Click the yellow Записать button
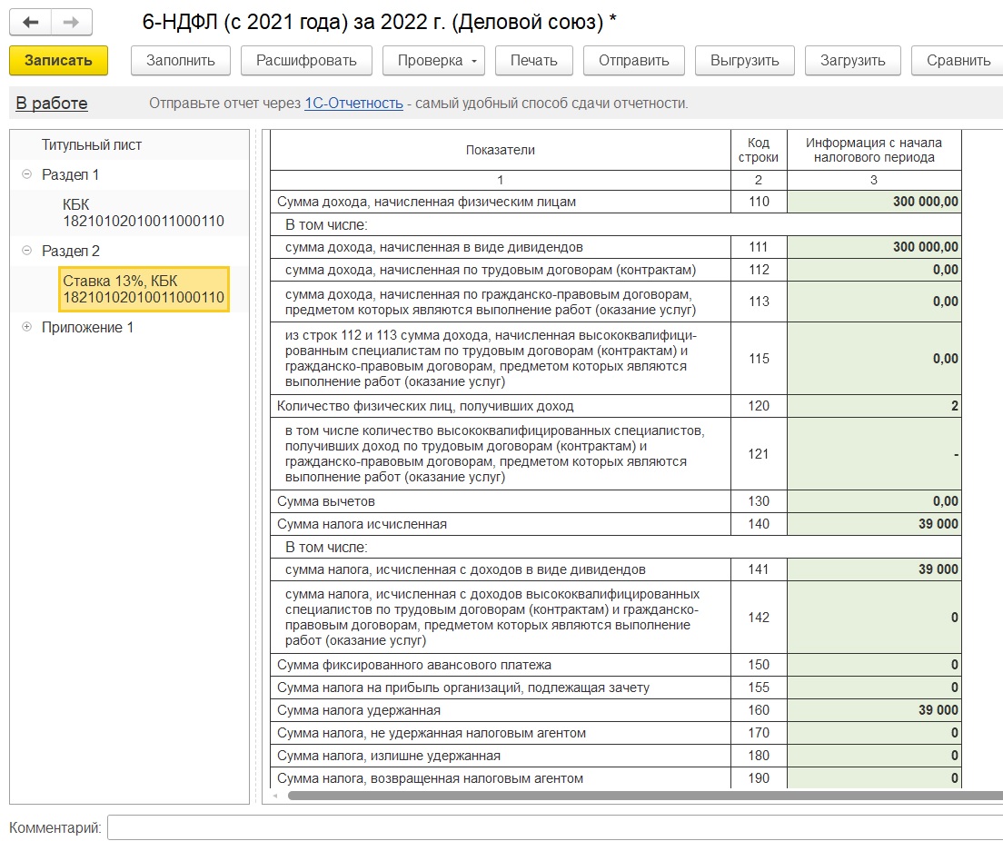The image size is (1003, 841). click(58, 61)
